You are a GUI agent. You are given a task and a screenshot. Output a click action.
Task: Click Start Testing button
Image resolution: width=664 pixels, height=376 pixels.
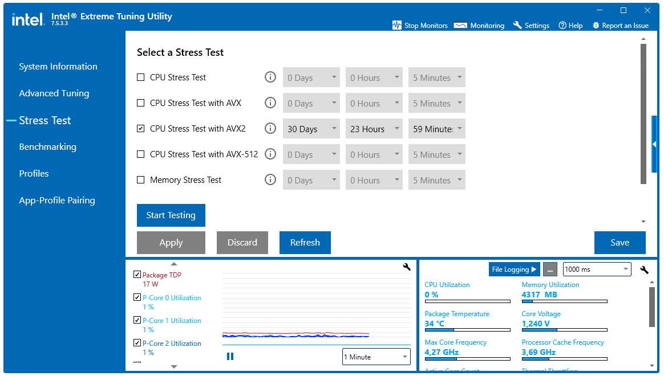click(x=171, y=215)
